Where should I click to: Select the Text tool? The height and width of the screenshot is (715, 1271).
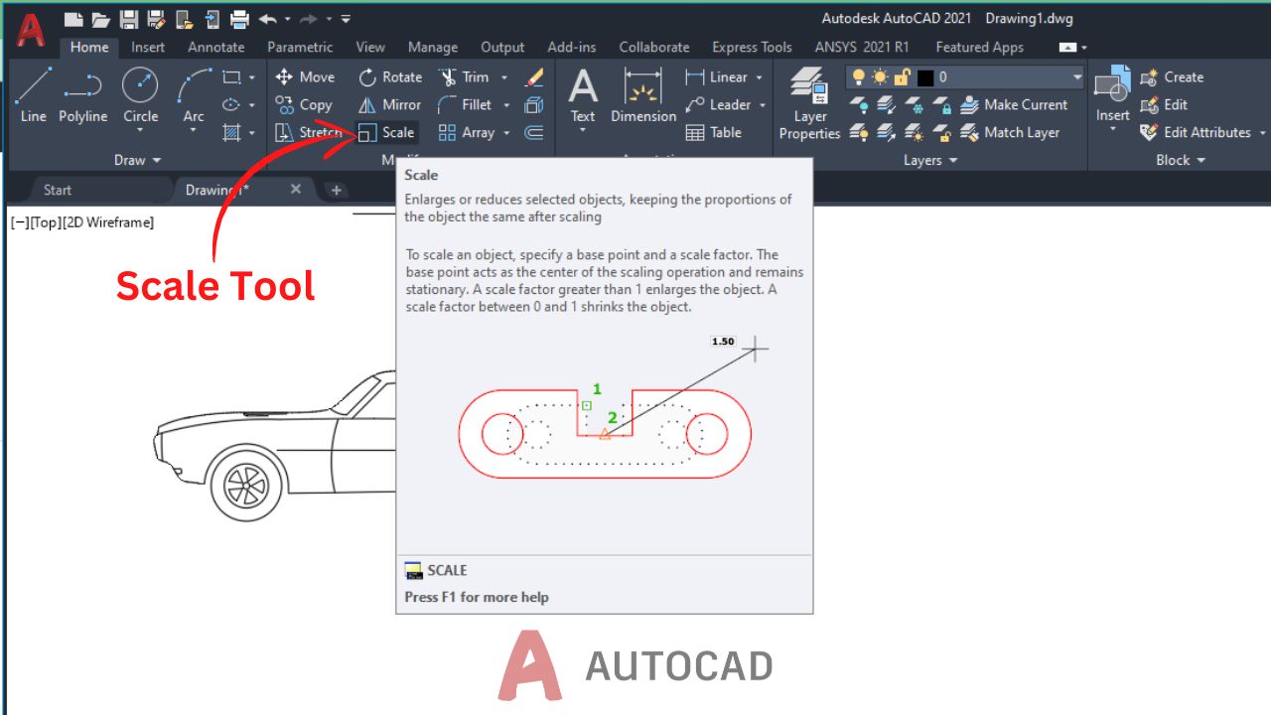coord(583,95)
